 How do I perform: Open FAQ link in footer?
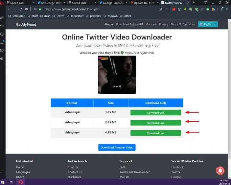(122, 167)
